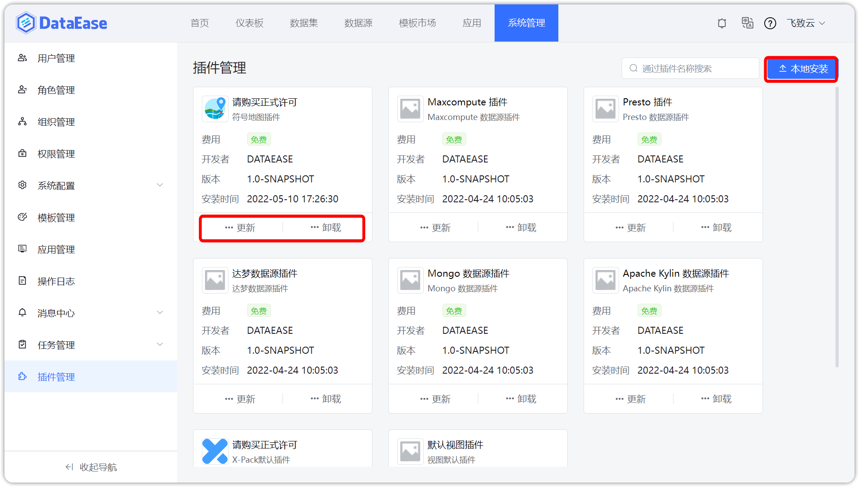
Task: Uninstall the 符号地图插件 plugin
Action: pyautogui.click(x=326, y=228)
